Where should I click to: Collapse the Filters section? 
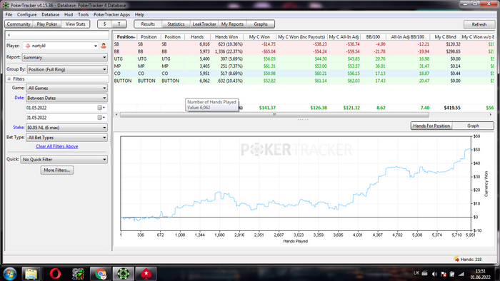point(9,79)
